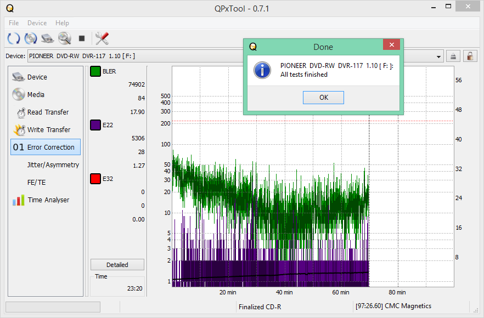Select Write Transfer in the sidebar

(x=46, y=130)
